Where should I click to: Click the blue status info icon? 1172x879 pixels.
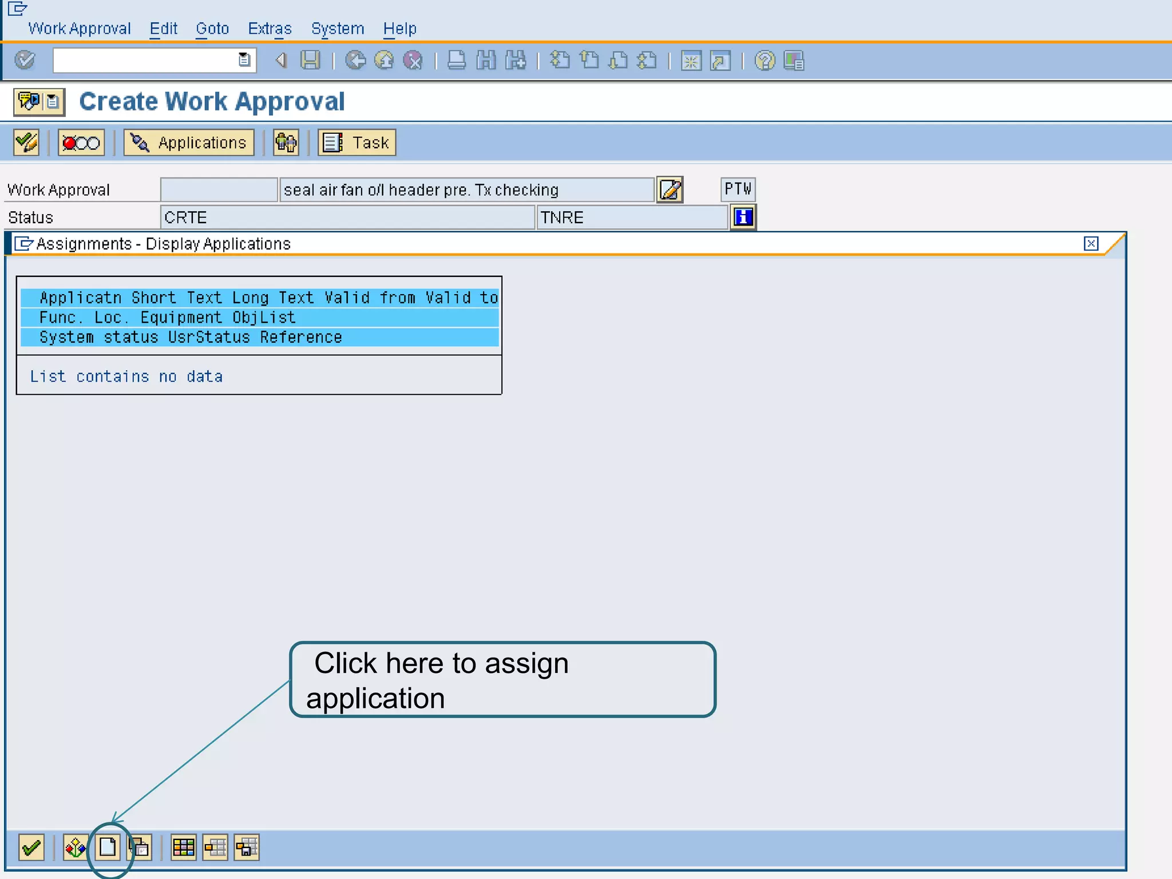click(743, 217)
